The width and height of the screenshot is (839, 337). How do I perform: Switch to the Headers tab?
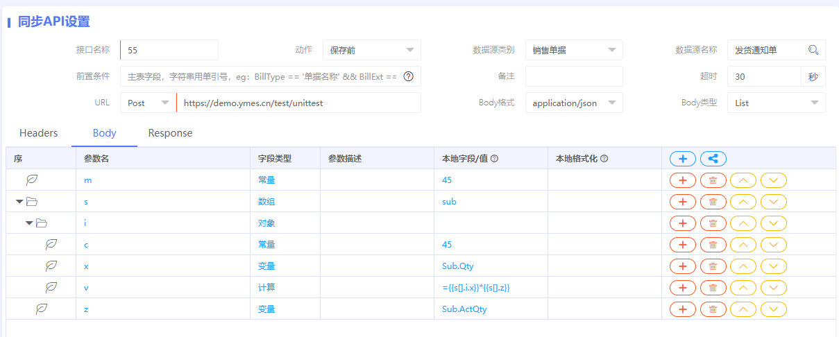click(x=38, y=133)
